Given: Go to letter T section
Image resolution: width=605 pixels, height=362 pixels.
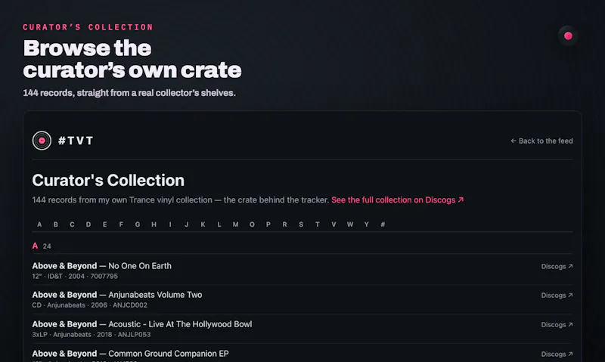Looking at the screenshot, I should [x=317, y=224].
